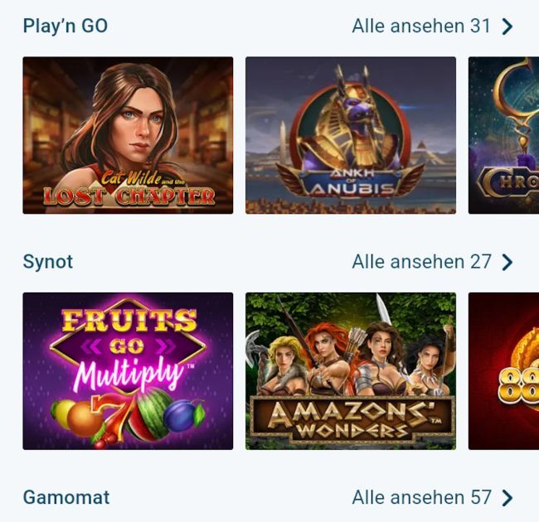Open the Amazons' Wonders game tile

coord(350,370)
